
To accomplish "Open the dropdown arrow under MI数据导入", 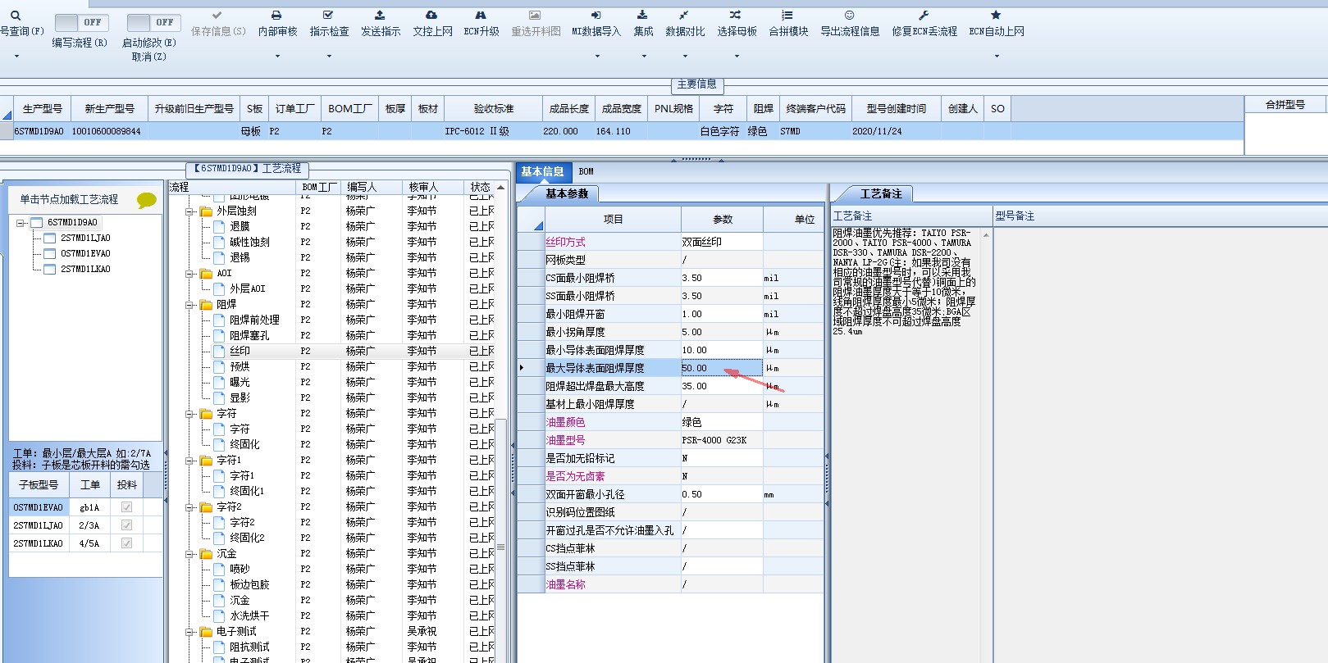I will pyautogui.click(x=597, y=57).
